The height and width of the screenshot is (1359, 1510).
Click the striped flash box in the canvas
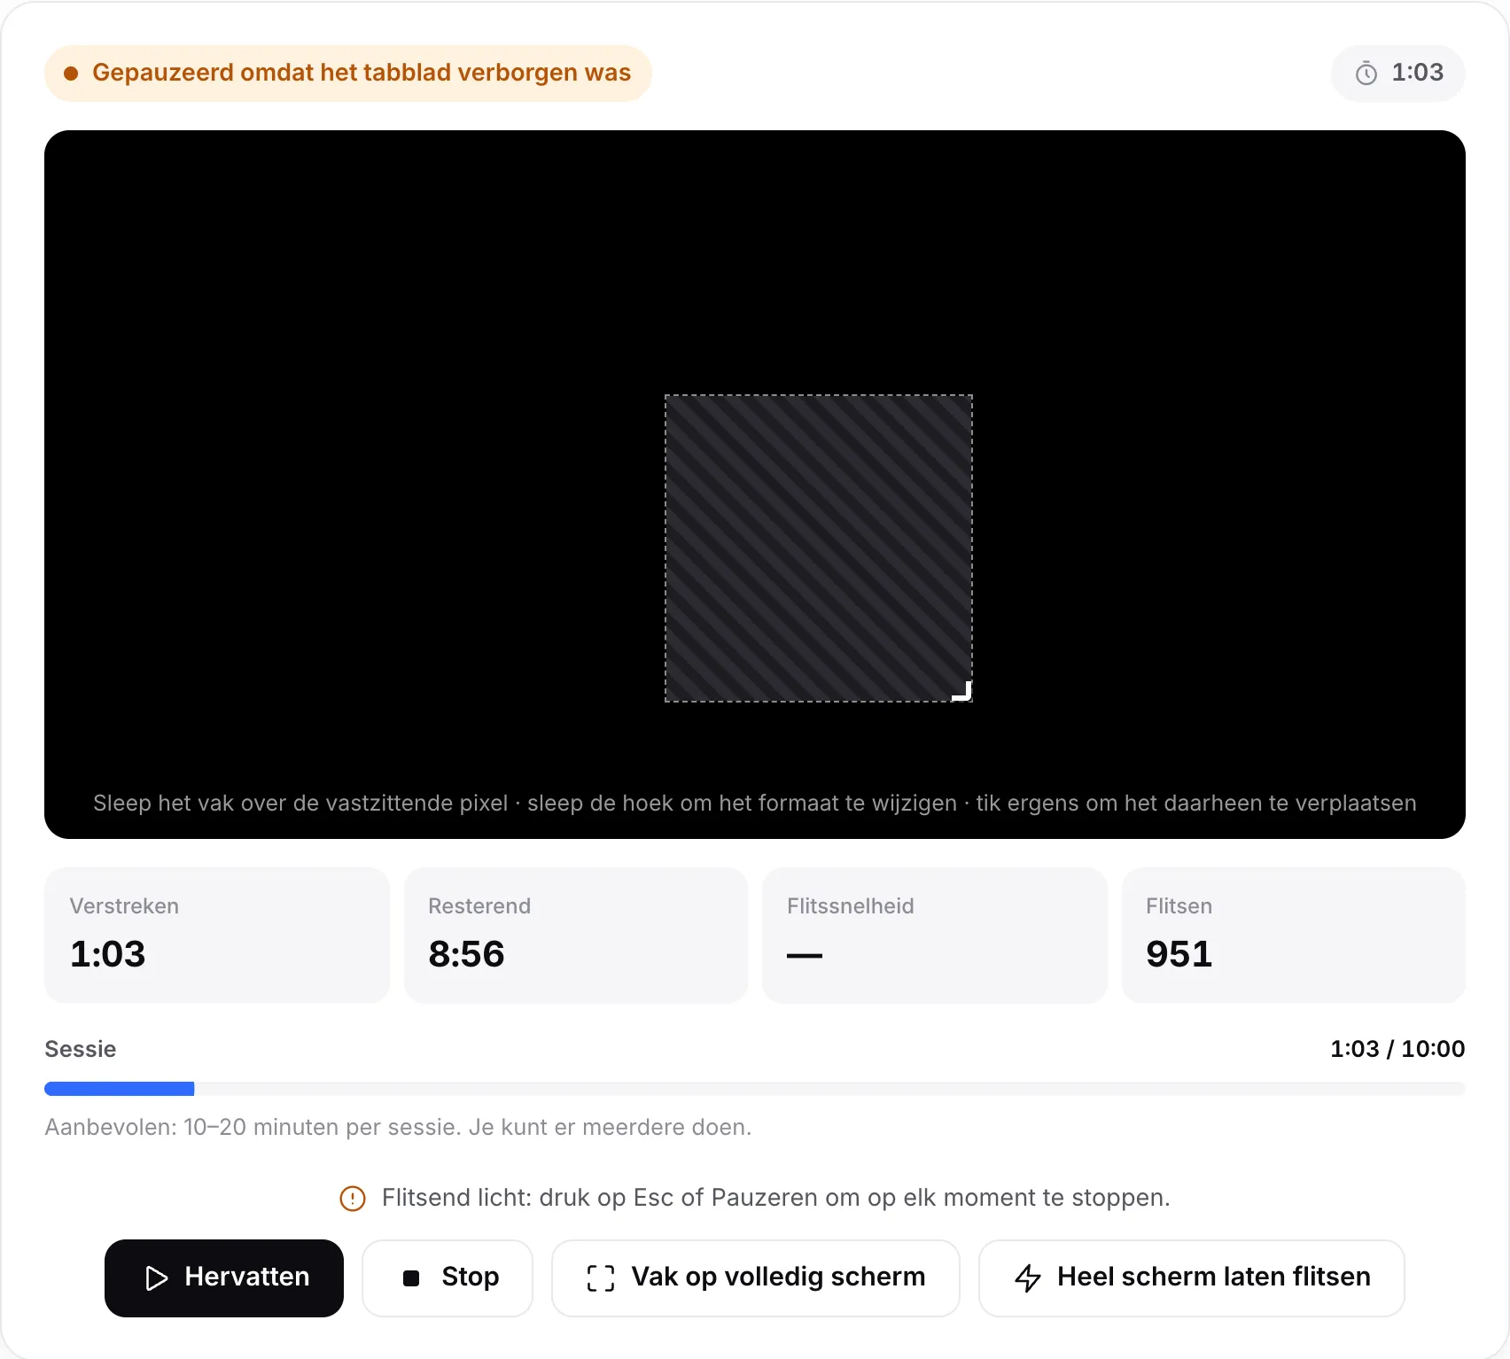tap(819, 548)
